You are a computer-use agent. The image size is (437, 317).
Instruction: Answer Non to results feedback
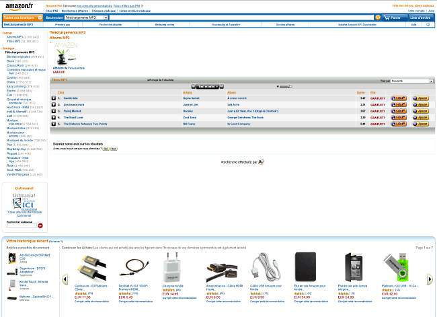[114, 149]
